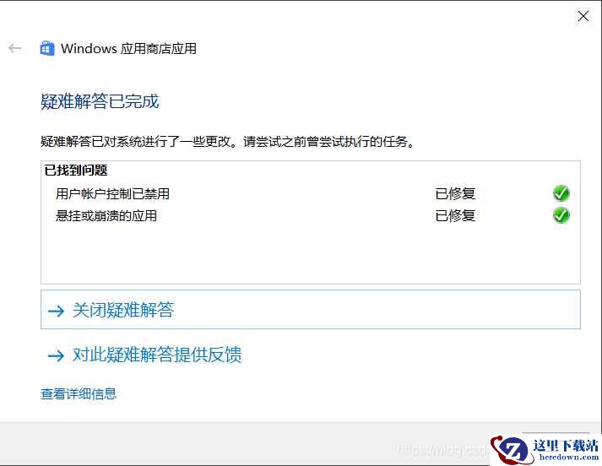Click the arrow icon beside 对此疑难解答提供反馈
Screen dimensions: 602x466
pos(56,355)
